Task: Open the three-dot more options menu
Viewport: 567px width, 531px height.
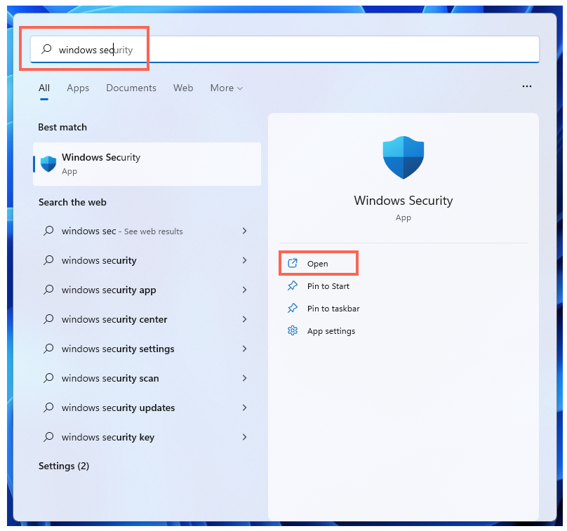Action: coord(527,86)
